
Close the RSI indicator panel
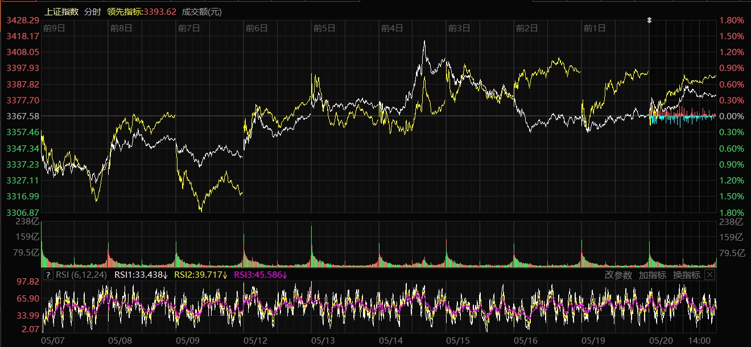[x=709, y=275]
